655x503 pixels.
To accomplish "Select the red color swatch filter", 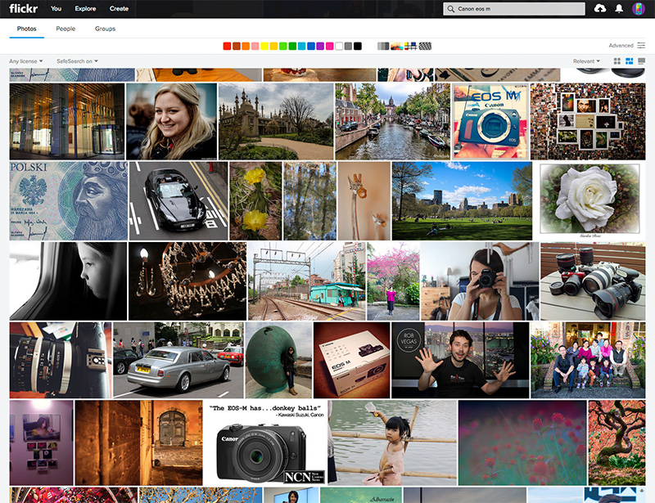I will click(228, 46).
